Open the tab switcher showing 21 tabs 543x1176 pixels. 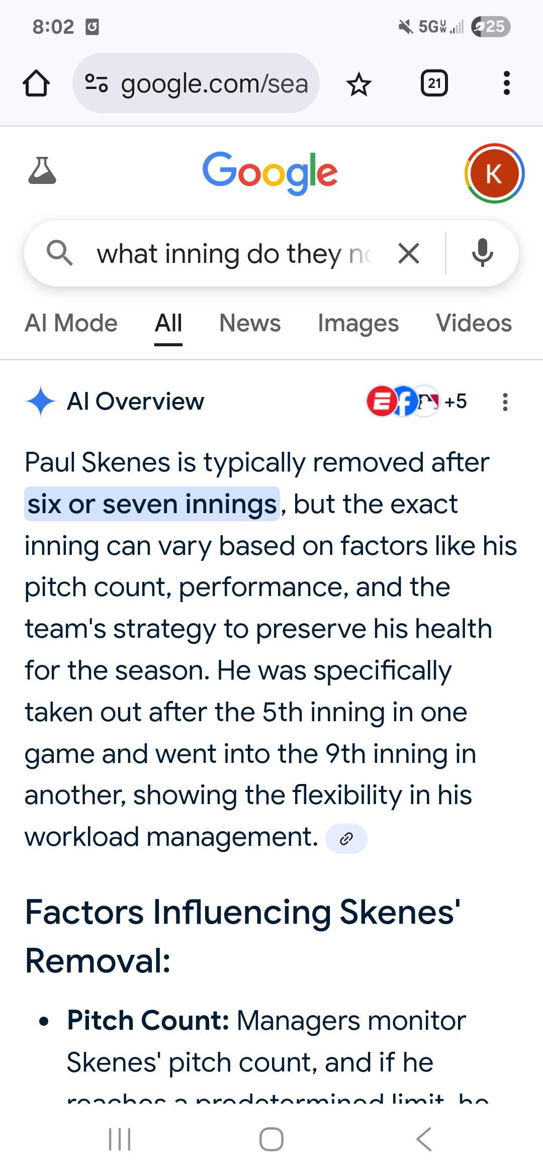(x=434, y=83)
